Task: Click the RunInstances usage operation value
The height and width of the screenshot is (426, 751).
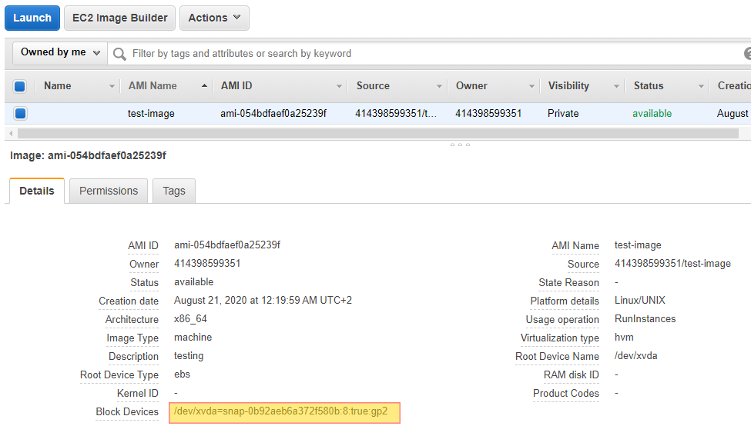Action: click(645, 319)
